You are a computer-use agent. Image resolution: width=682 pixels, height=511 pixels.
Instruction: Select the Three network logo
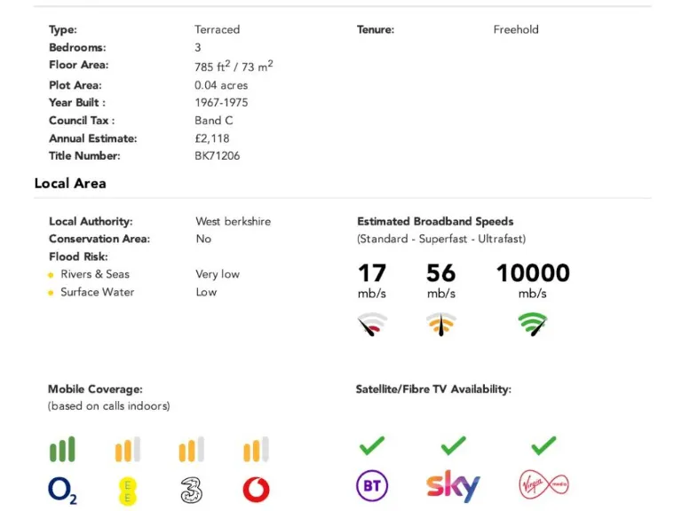click(x=192, y=490)
